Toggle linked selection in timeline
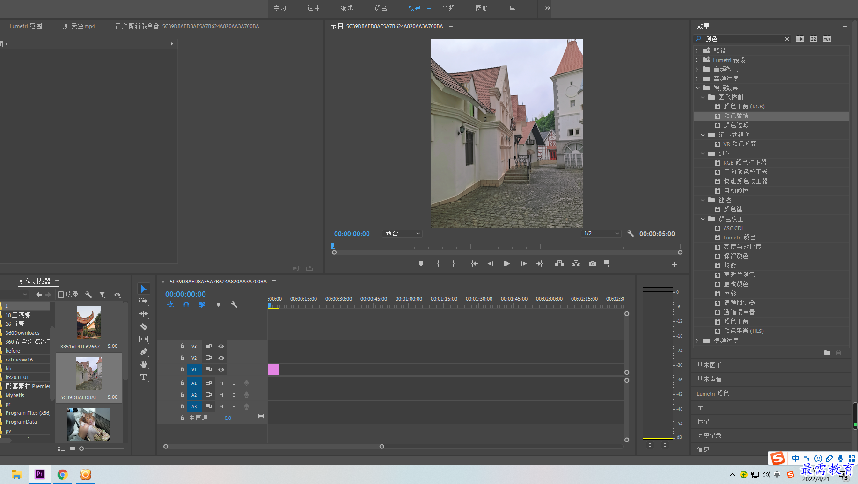 202,304
